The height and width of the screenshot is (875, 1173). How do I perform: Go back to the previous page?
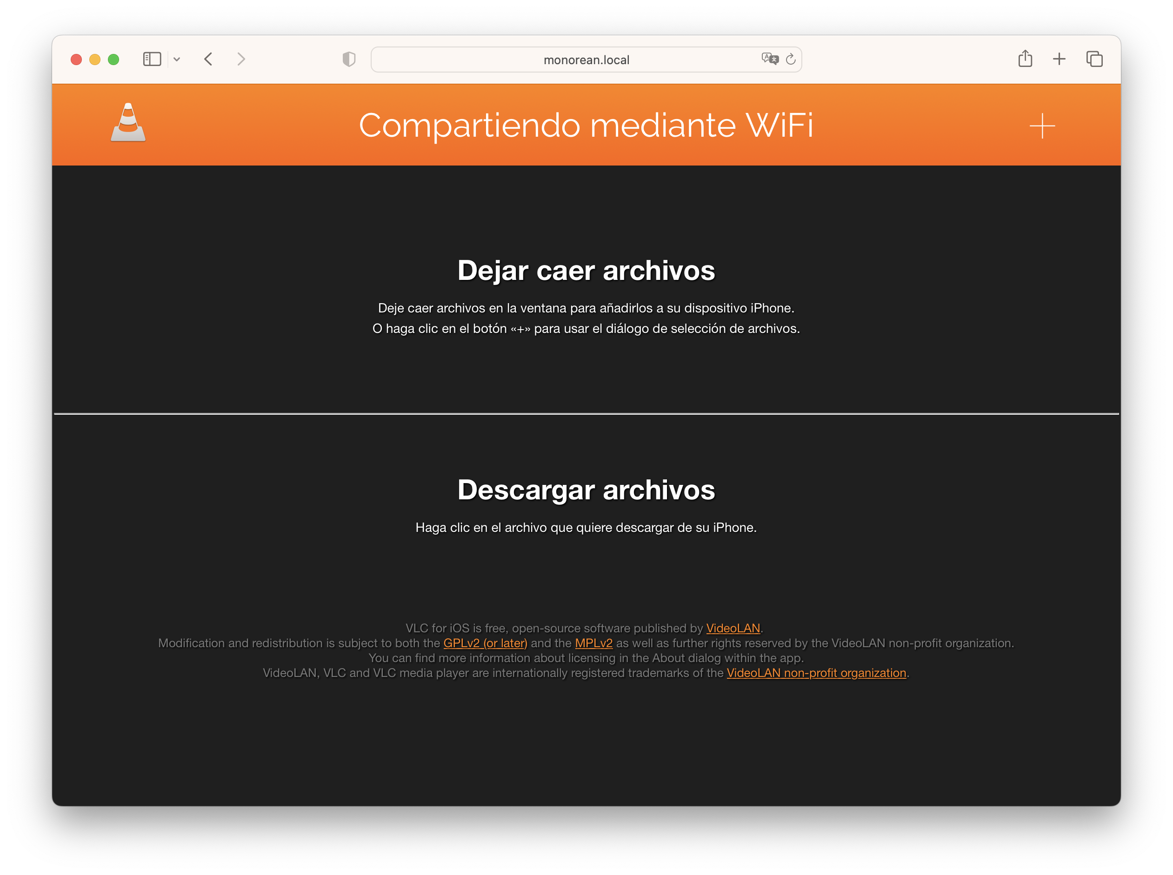208,60
